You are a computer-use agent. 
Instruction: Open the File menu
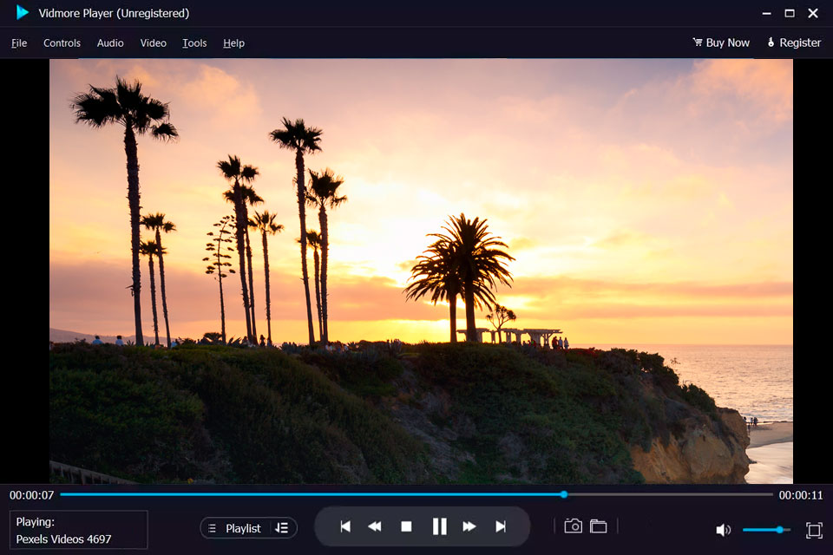pos(19,43)
